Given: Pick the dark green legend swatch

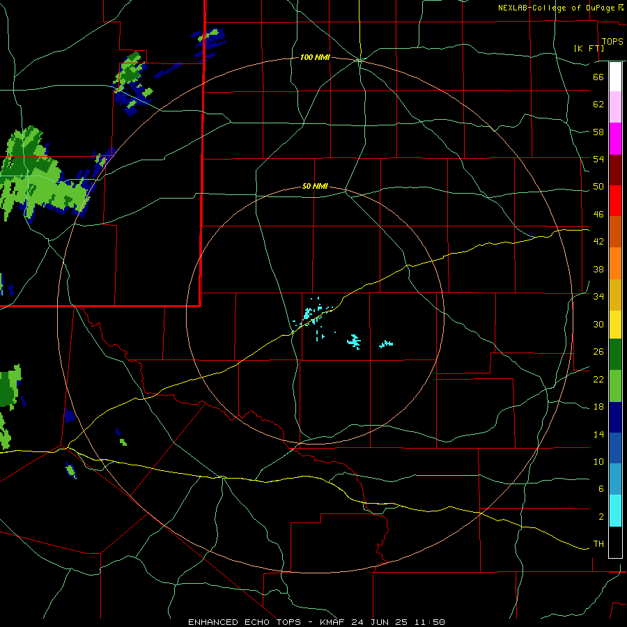Looking at the screenshot, I should 615,355.
